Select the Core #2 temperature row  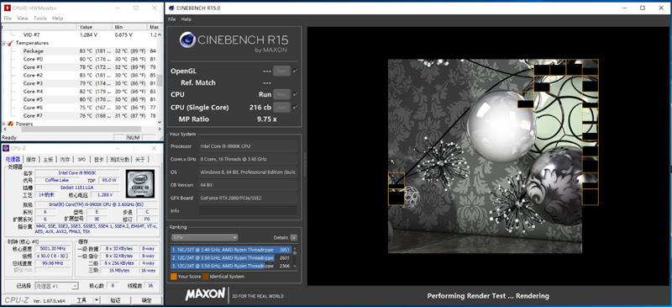79,75
